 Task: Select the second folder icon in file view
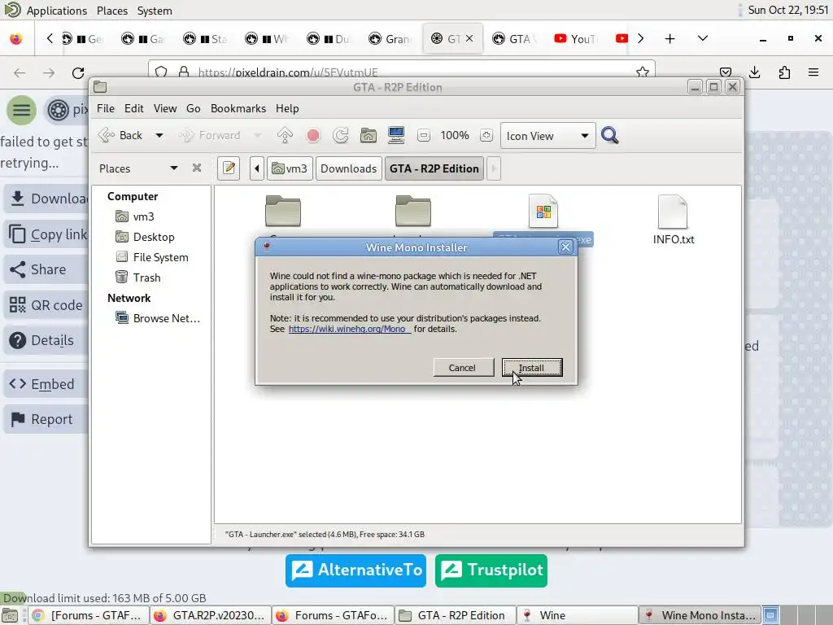click(413, 211)
